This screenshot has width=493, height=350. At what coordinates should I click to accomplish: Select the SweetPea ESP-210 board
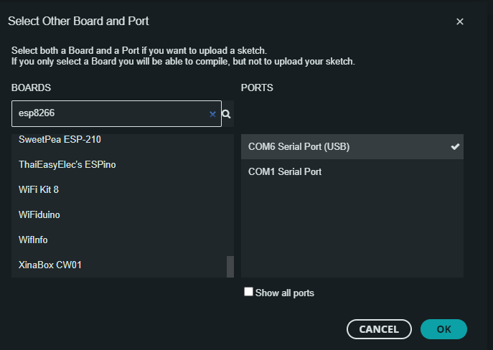(123, 139)
